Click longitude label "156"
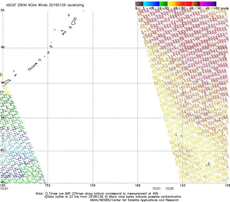Screen dimensions: 230x202 [93, 186]
